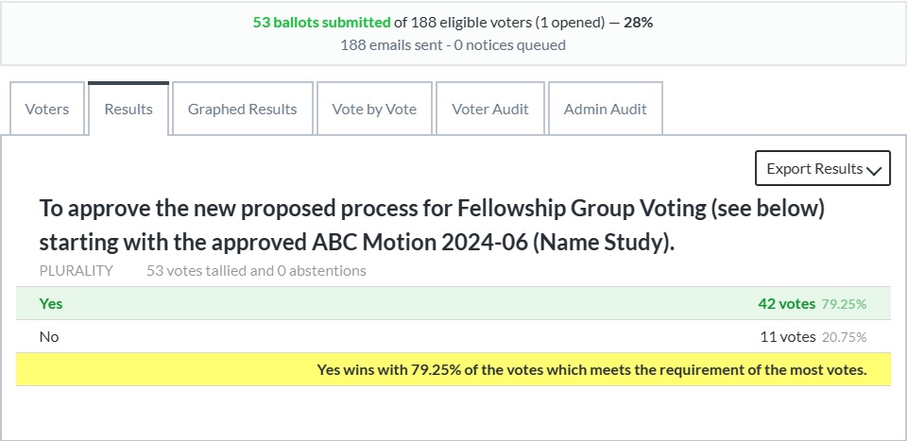Open the Admin Audit tab
This screenshot has height=441, width=907.
pyautogui.click(x=605, y=109)
